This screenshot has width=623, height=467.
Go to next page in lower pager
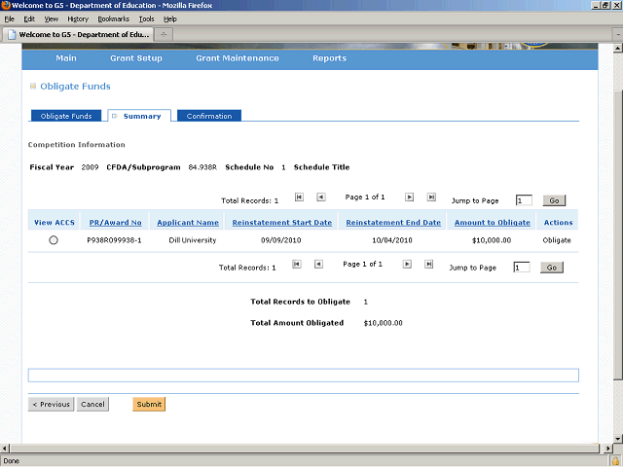pyautogui.click(x=407, y=264)
